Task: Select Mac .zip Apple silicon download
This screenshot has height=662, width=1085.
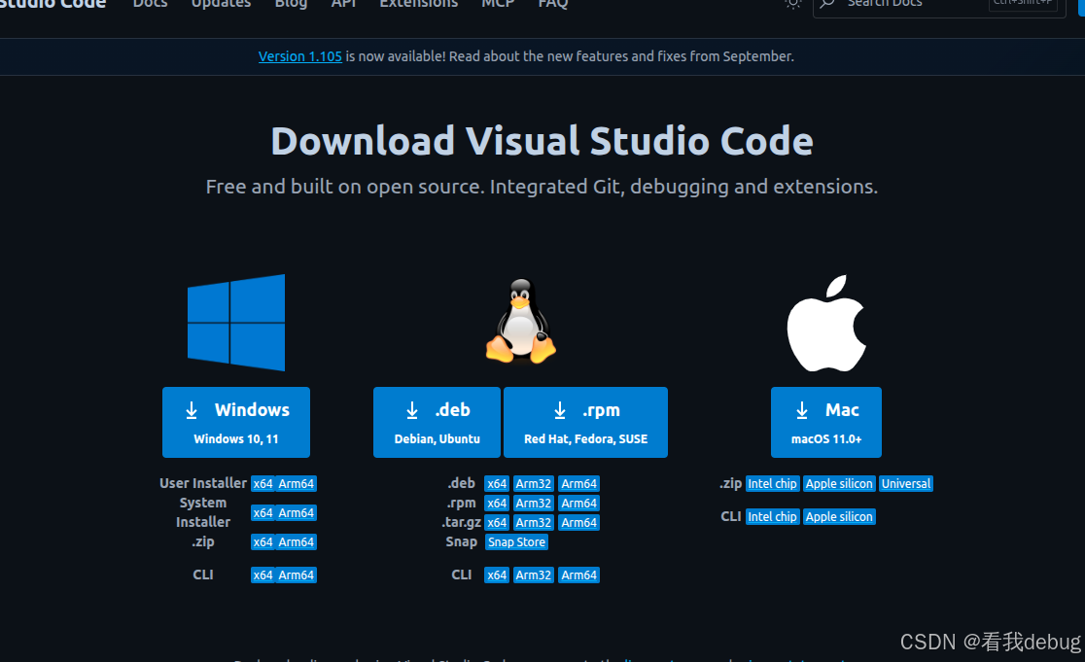Action: pos(839,483)
